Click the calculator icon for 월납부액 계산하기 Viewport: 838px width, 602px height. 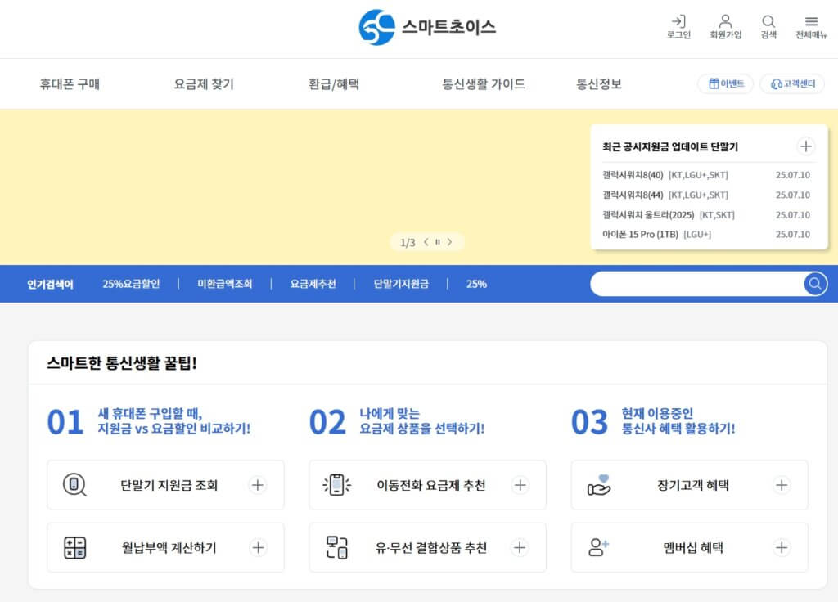[x=74, y=548]
